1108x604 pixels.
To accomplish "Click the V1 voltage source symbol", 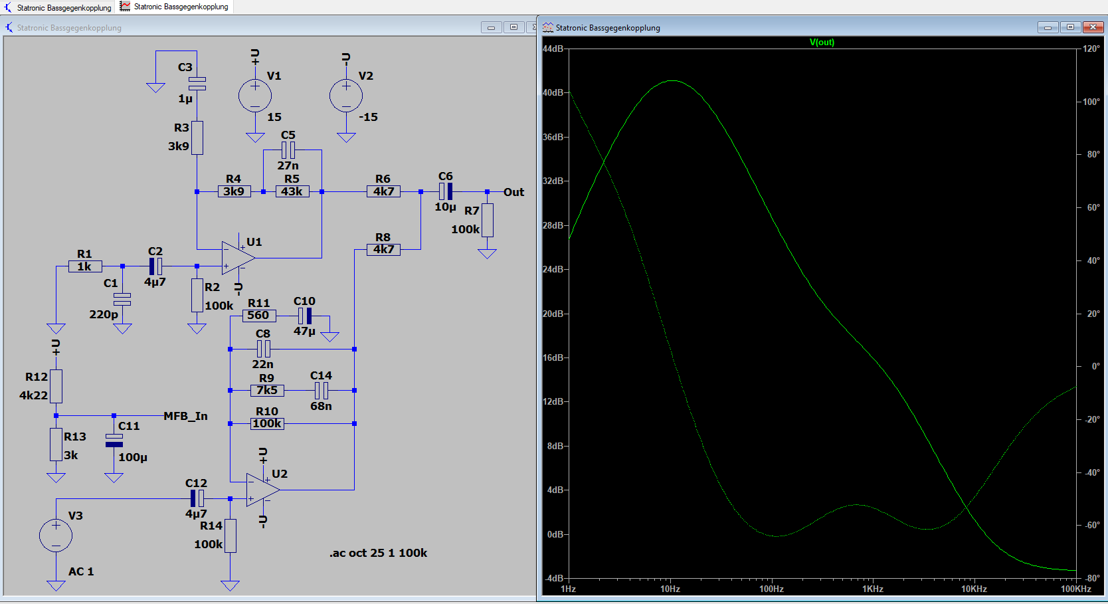I will pos(255,96).
